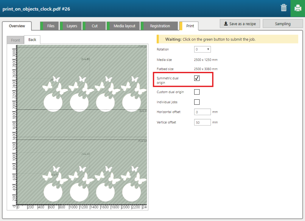The width and height of the screenshot is (305, 221).
Task: Show the Front preview tab
Action: 15,40
